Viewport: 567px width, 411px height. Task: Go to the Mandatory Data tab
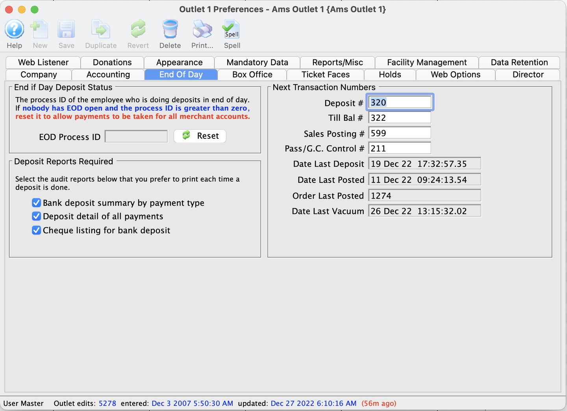pyautogui.click(x=257, y=63)
